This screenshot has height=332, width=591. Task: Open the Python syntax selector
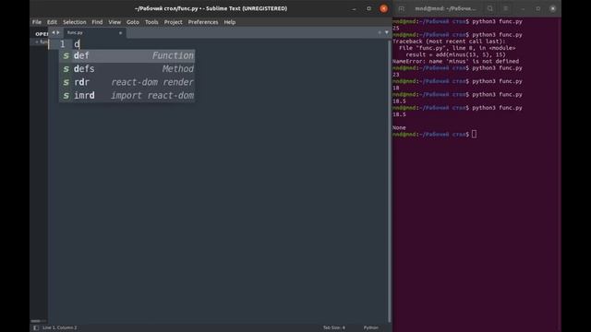point(371,328)
